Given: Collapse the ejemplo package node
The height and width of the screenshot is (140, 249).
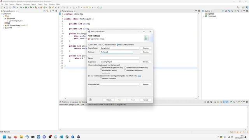Looking at the screenshot, I should [6, 18].
